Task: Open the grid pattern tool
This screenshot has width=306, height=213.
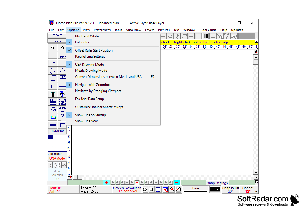Action: point(62,78)
